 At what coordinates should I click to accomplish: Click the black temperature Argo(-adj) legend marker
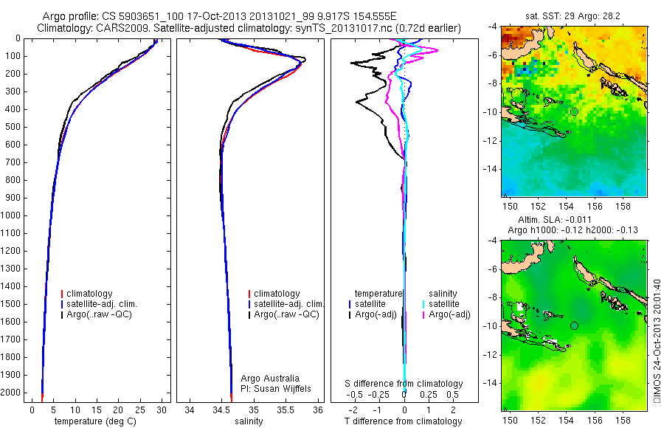(350, 315)
